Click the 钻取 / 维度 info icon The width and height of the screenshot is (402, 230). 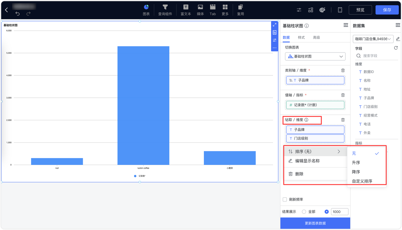pos(306,120)
